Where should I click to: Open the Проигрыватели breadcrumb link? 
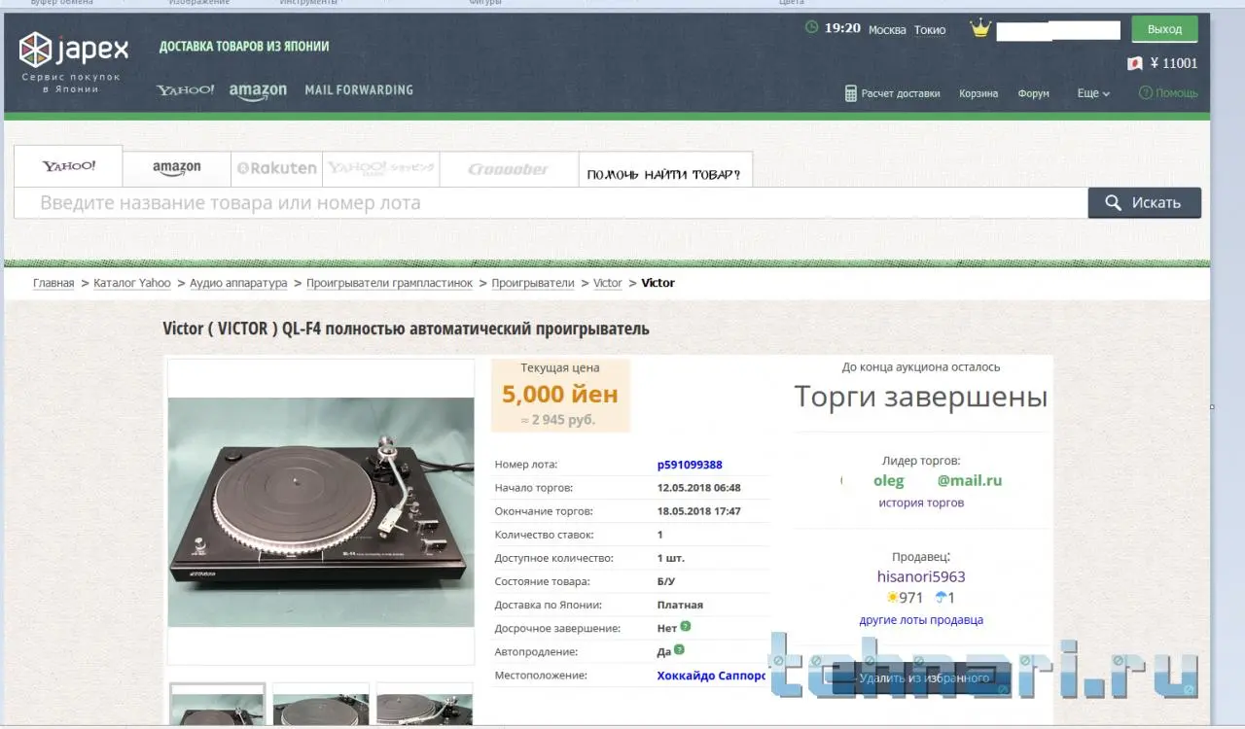click(x=533, y=283)
